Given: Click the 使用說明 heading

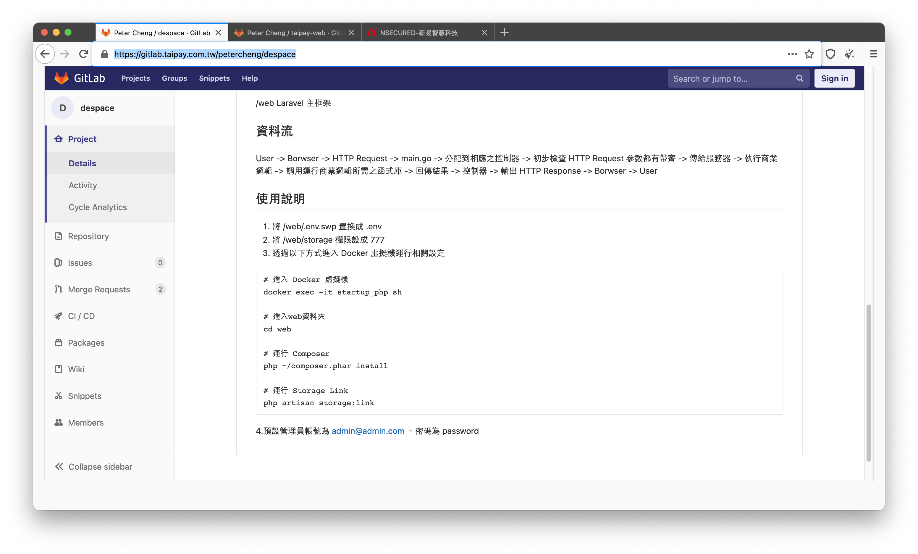Looking at the screenshot, I should click(280, 199).
